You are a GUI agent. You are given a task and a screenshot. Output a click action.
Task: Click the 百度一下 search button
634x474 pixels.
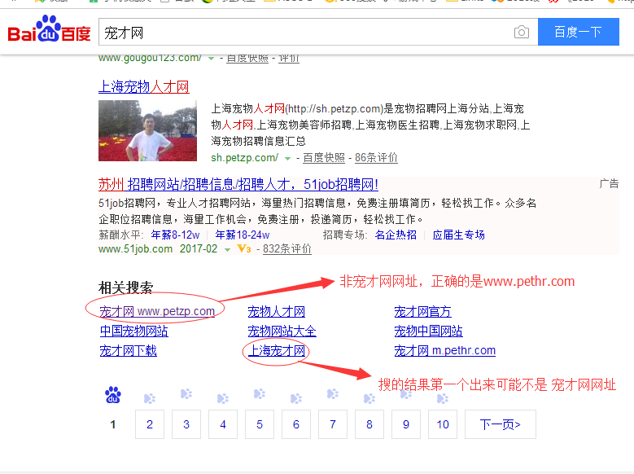coord(578,32)
